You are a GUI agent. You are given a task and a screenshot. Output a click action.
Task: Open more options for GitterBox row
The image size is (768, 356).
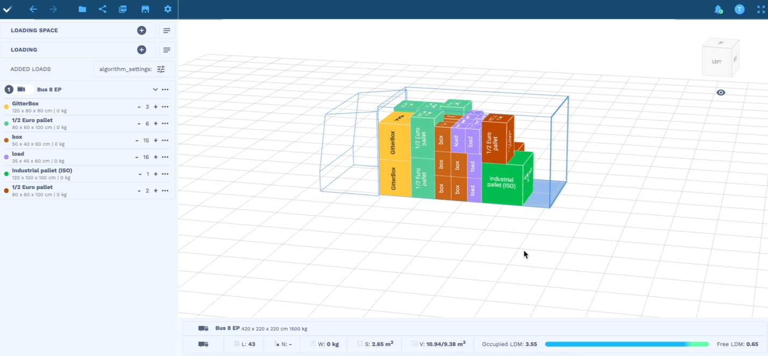[x=165, y=107]
